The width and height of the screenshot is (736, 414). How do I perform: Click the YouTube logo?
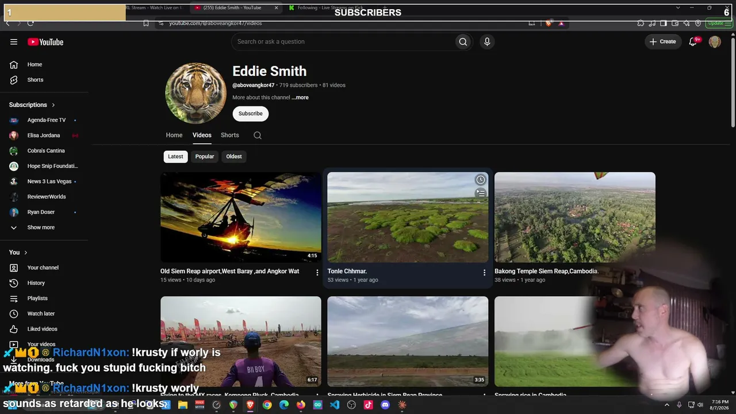tap(45, 42)
